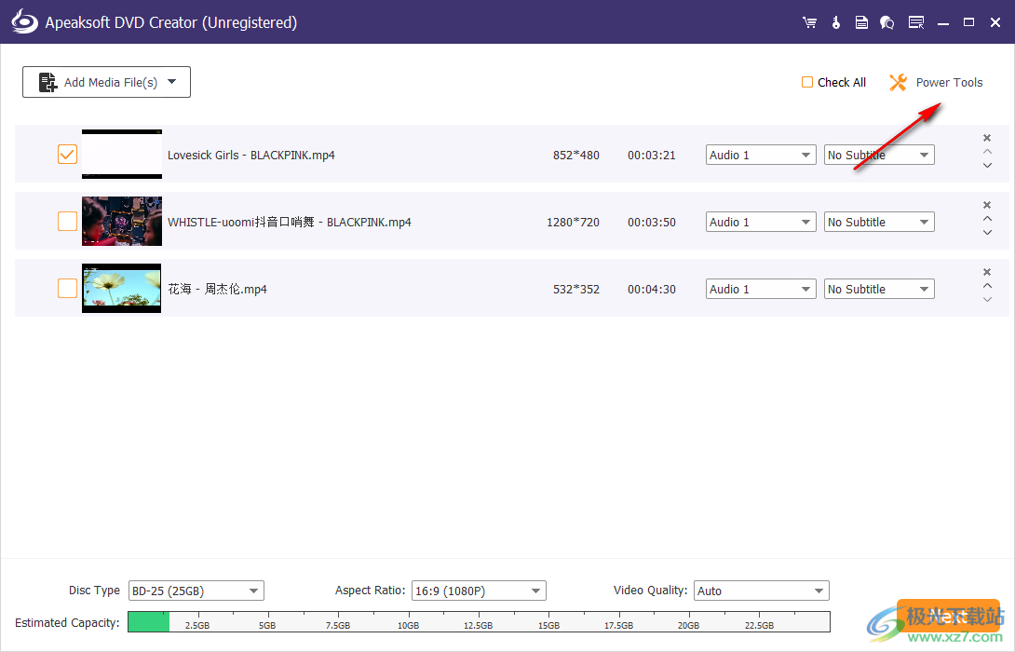Screen dimensions: 1015x652
Task: Click the Power Tools label
Action: (x=949, y=82)
